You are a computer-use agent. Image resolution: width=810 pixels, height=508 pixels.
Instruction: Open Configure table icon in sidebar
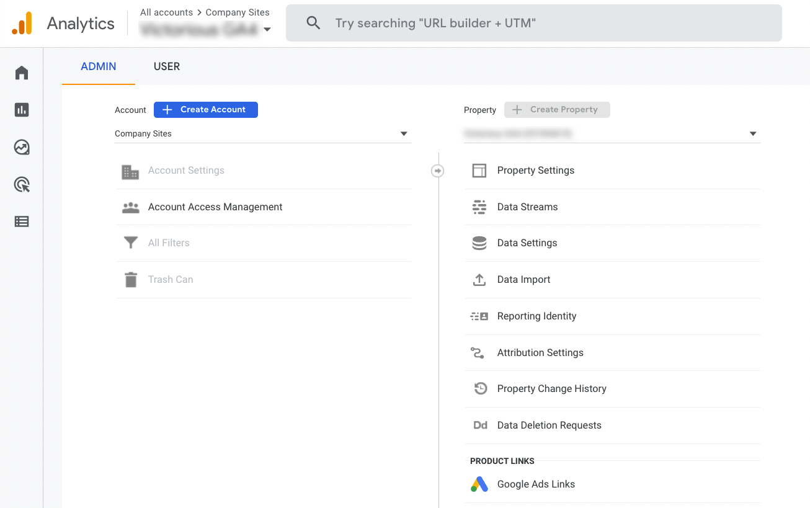tap(22, 221)
